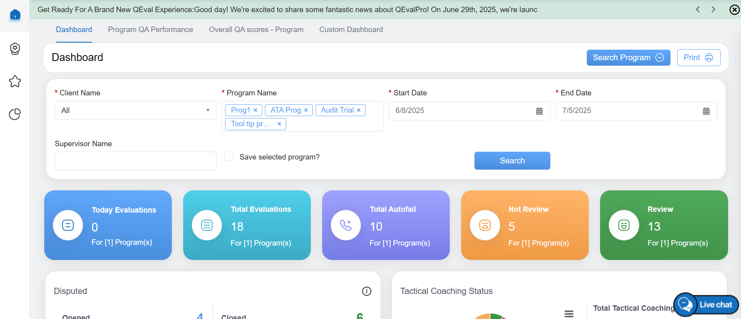The height and width of the screenshot is (319, 741).
Task: Click the Disputed info icon
Action: tap(366, 291)
